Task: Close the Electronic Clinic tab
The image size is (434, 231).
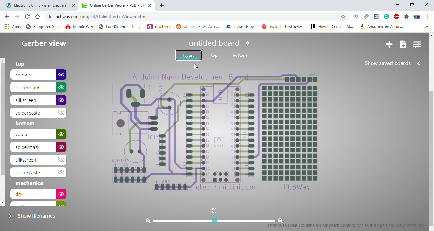Action: click(x=74, y=5)
